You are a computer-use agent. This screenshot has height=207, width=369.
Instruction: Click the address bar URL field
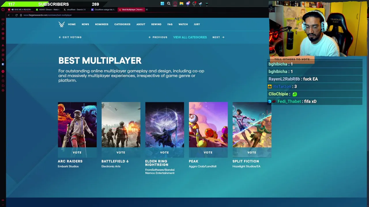coord(48,15)
